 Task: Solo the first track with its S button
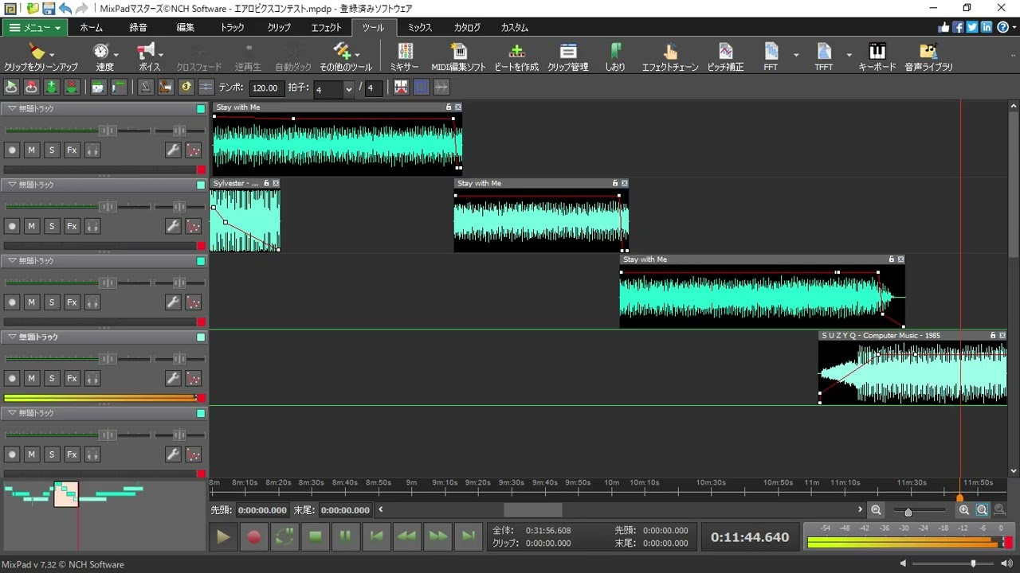(52, 150)
